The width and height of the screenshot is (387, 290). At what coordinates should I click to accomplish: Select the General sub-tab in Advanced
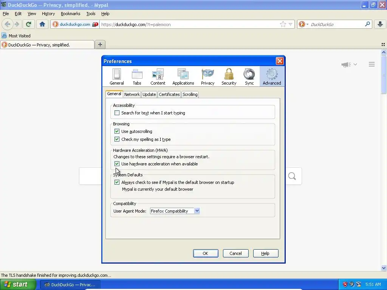coord(114,94)
